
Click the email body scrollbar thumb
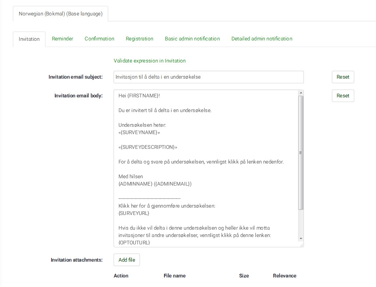coord(301,153)
